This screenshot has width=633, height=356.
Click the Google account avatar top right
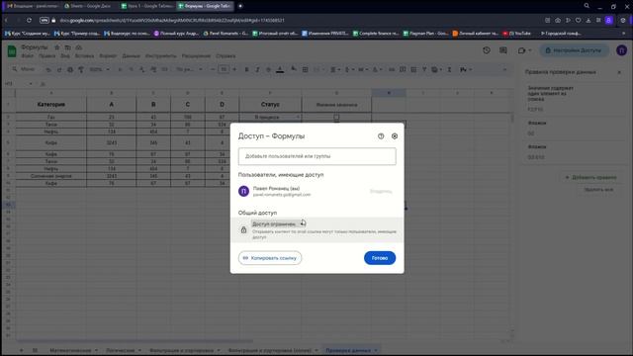[622, 50]
